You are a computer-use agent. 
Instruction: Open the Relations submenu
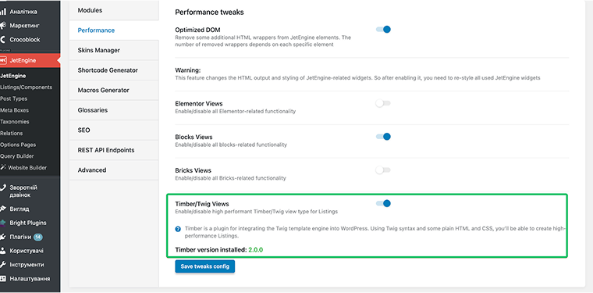click(x=12, y=134)
